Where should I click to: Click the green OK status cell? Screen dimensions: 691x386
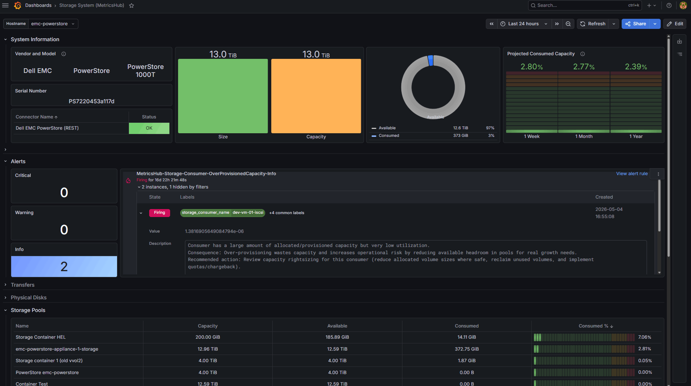(149, 128)
